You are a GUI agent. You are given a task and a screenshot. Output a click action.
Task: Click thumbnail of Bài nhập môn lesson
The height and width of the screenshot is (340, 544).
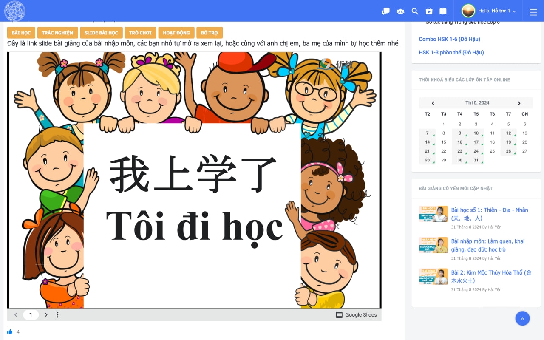pyautogui.click(x=433, y=245)
